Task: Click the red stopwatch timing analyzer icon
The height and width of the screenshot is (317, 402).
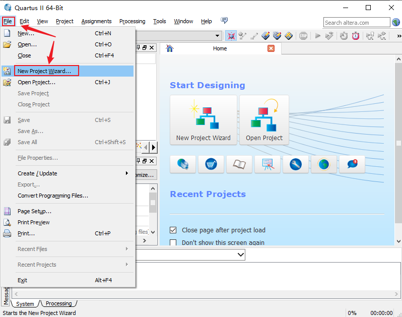Action: pos(356,36)
